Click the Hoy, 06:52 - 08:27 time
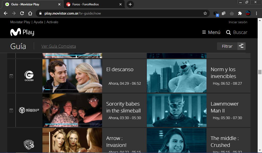The height and width of the screenshot is (153, 262). tap(227, 83)
